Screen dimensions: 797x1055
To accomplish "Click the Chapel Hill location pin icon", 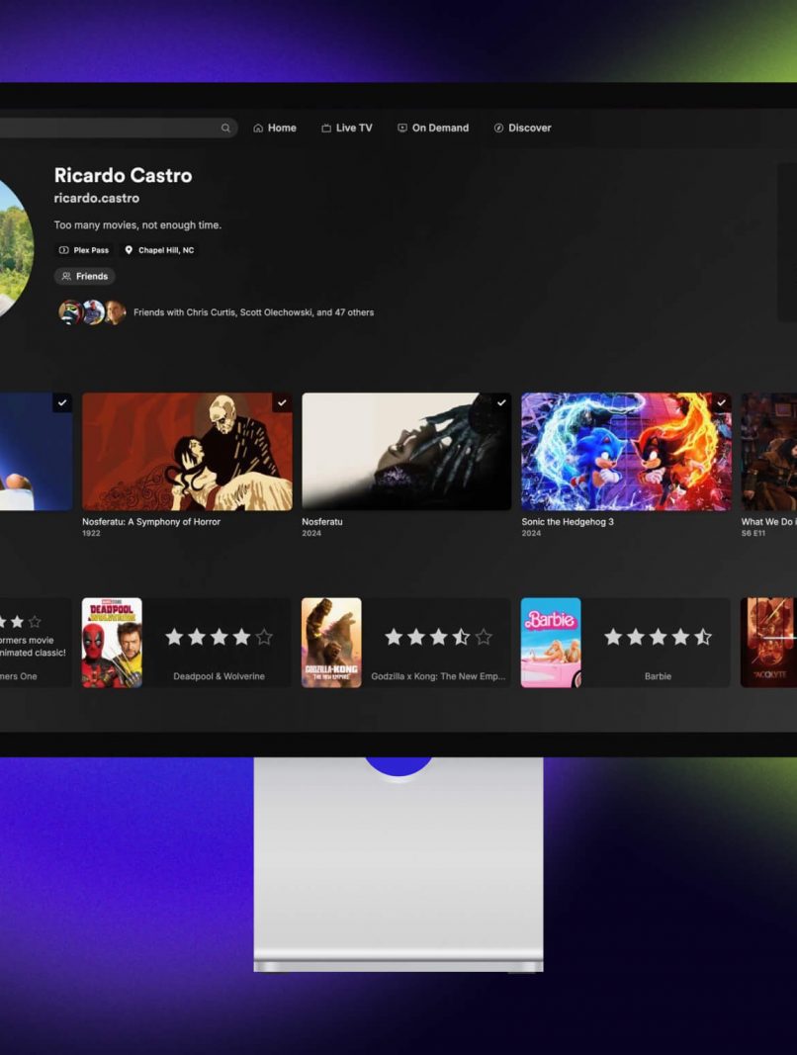I will [129, 251].
